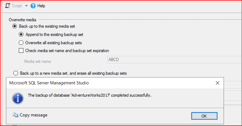This screenshot has height=126, width=242.
Task: Enable Check media set name and expiration
Action: [x=21, y=51]
